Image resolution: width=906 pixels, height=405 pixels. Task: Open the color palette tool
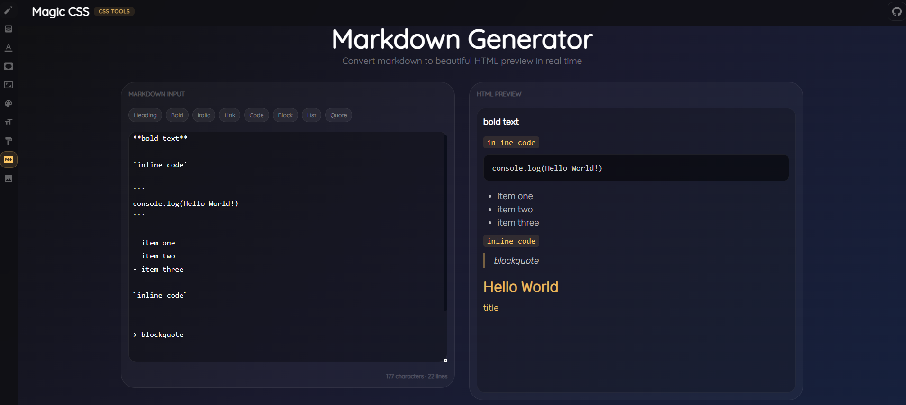pyautogui.click(x=9, y=104)
